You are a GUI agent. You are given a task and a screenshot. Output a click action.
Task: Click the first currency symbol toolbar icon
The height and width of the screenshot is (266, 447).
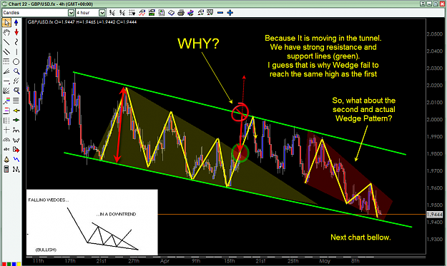pyautogui.click(x=112, y=13)
